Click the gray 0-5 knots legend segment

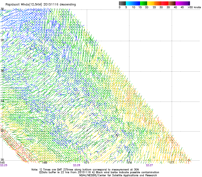tap(122, 3)
